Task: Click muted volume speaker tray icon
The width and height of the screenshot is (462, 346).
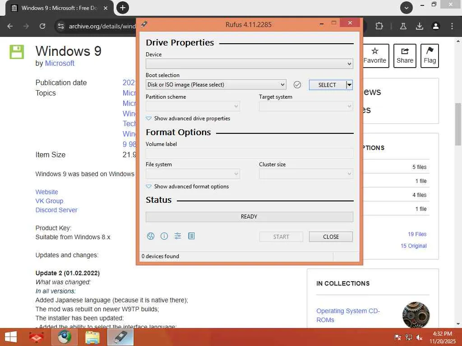Action: [x=419, y=337]
